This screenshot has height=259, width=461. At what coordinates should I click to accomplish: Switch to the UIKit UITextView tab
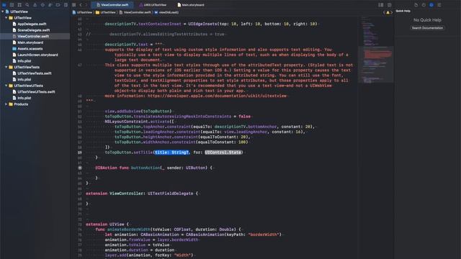point(153,5)
